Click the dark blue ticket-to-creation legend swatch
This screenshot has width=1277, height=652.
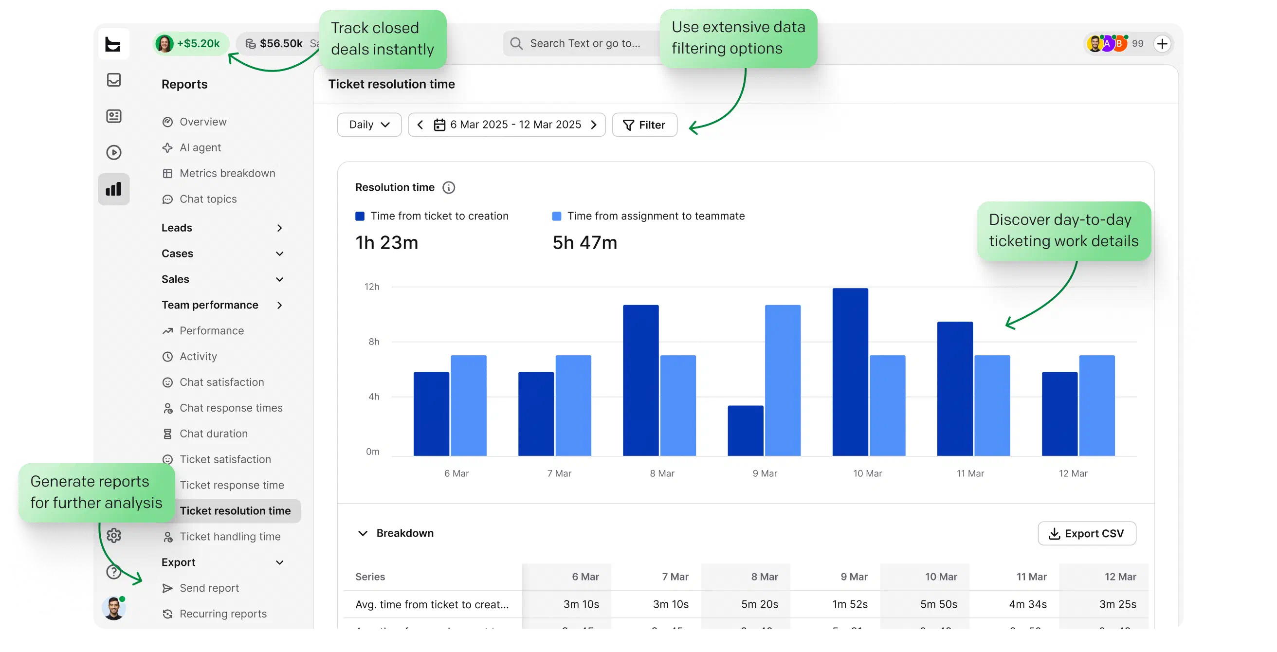(360, 216)
